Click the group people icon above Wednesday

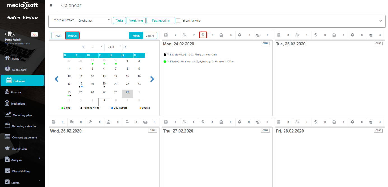[146, 122]
